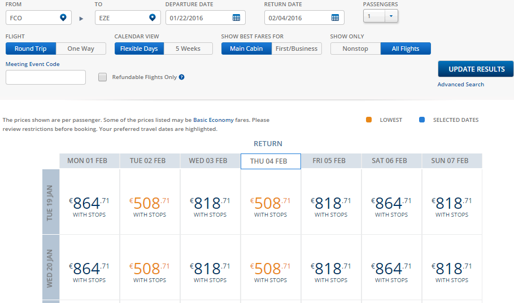514x303 pixels.
Task: Select the FRI 05 FEB return column header
Action: point(329,161)
